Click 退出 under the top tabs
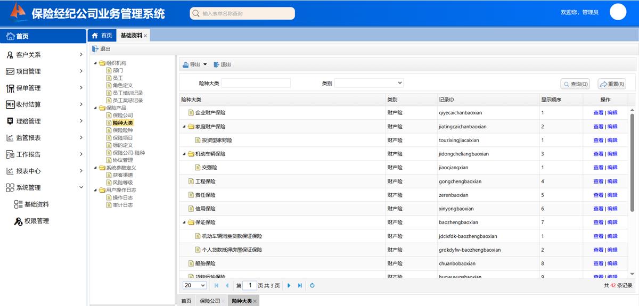 102,48
